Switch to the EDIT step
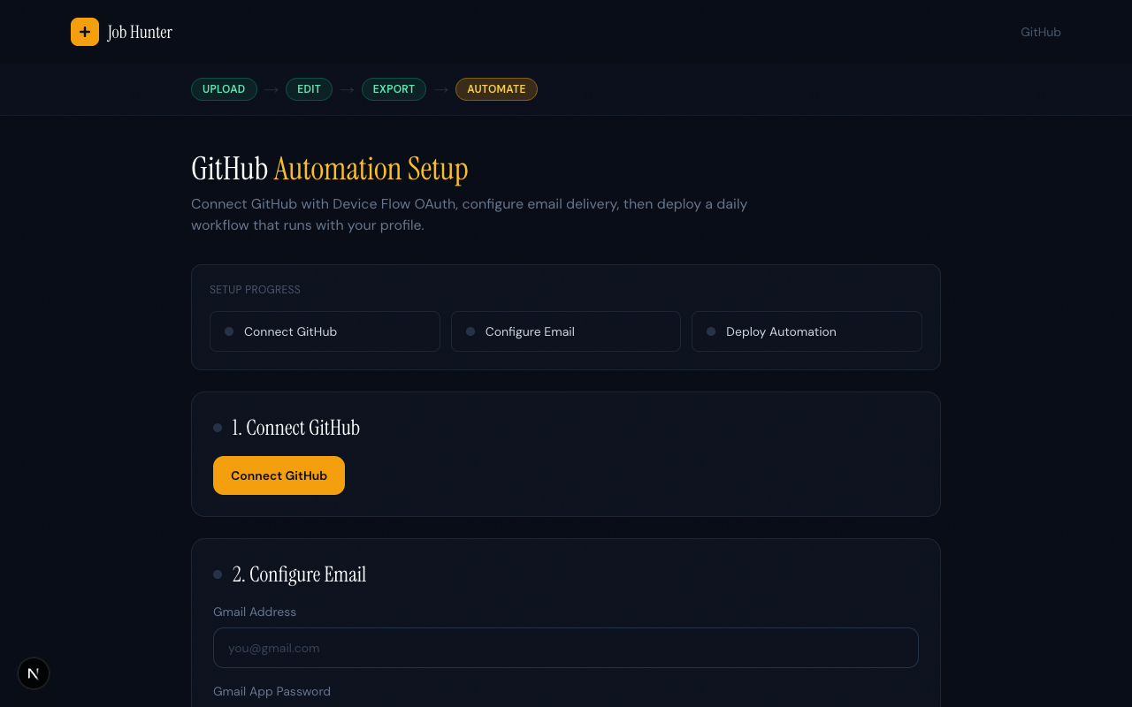The height and width of the screenshot is (707, 1132). click(309, 88)
